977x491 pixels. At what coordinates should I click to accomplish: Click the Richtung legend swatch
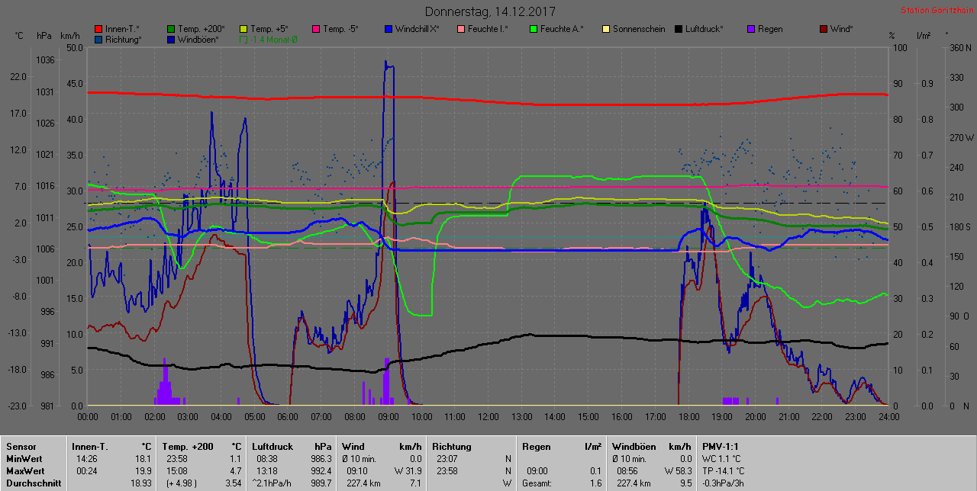[99, 39]
